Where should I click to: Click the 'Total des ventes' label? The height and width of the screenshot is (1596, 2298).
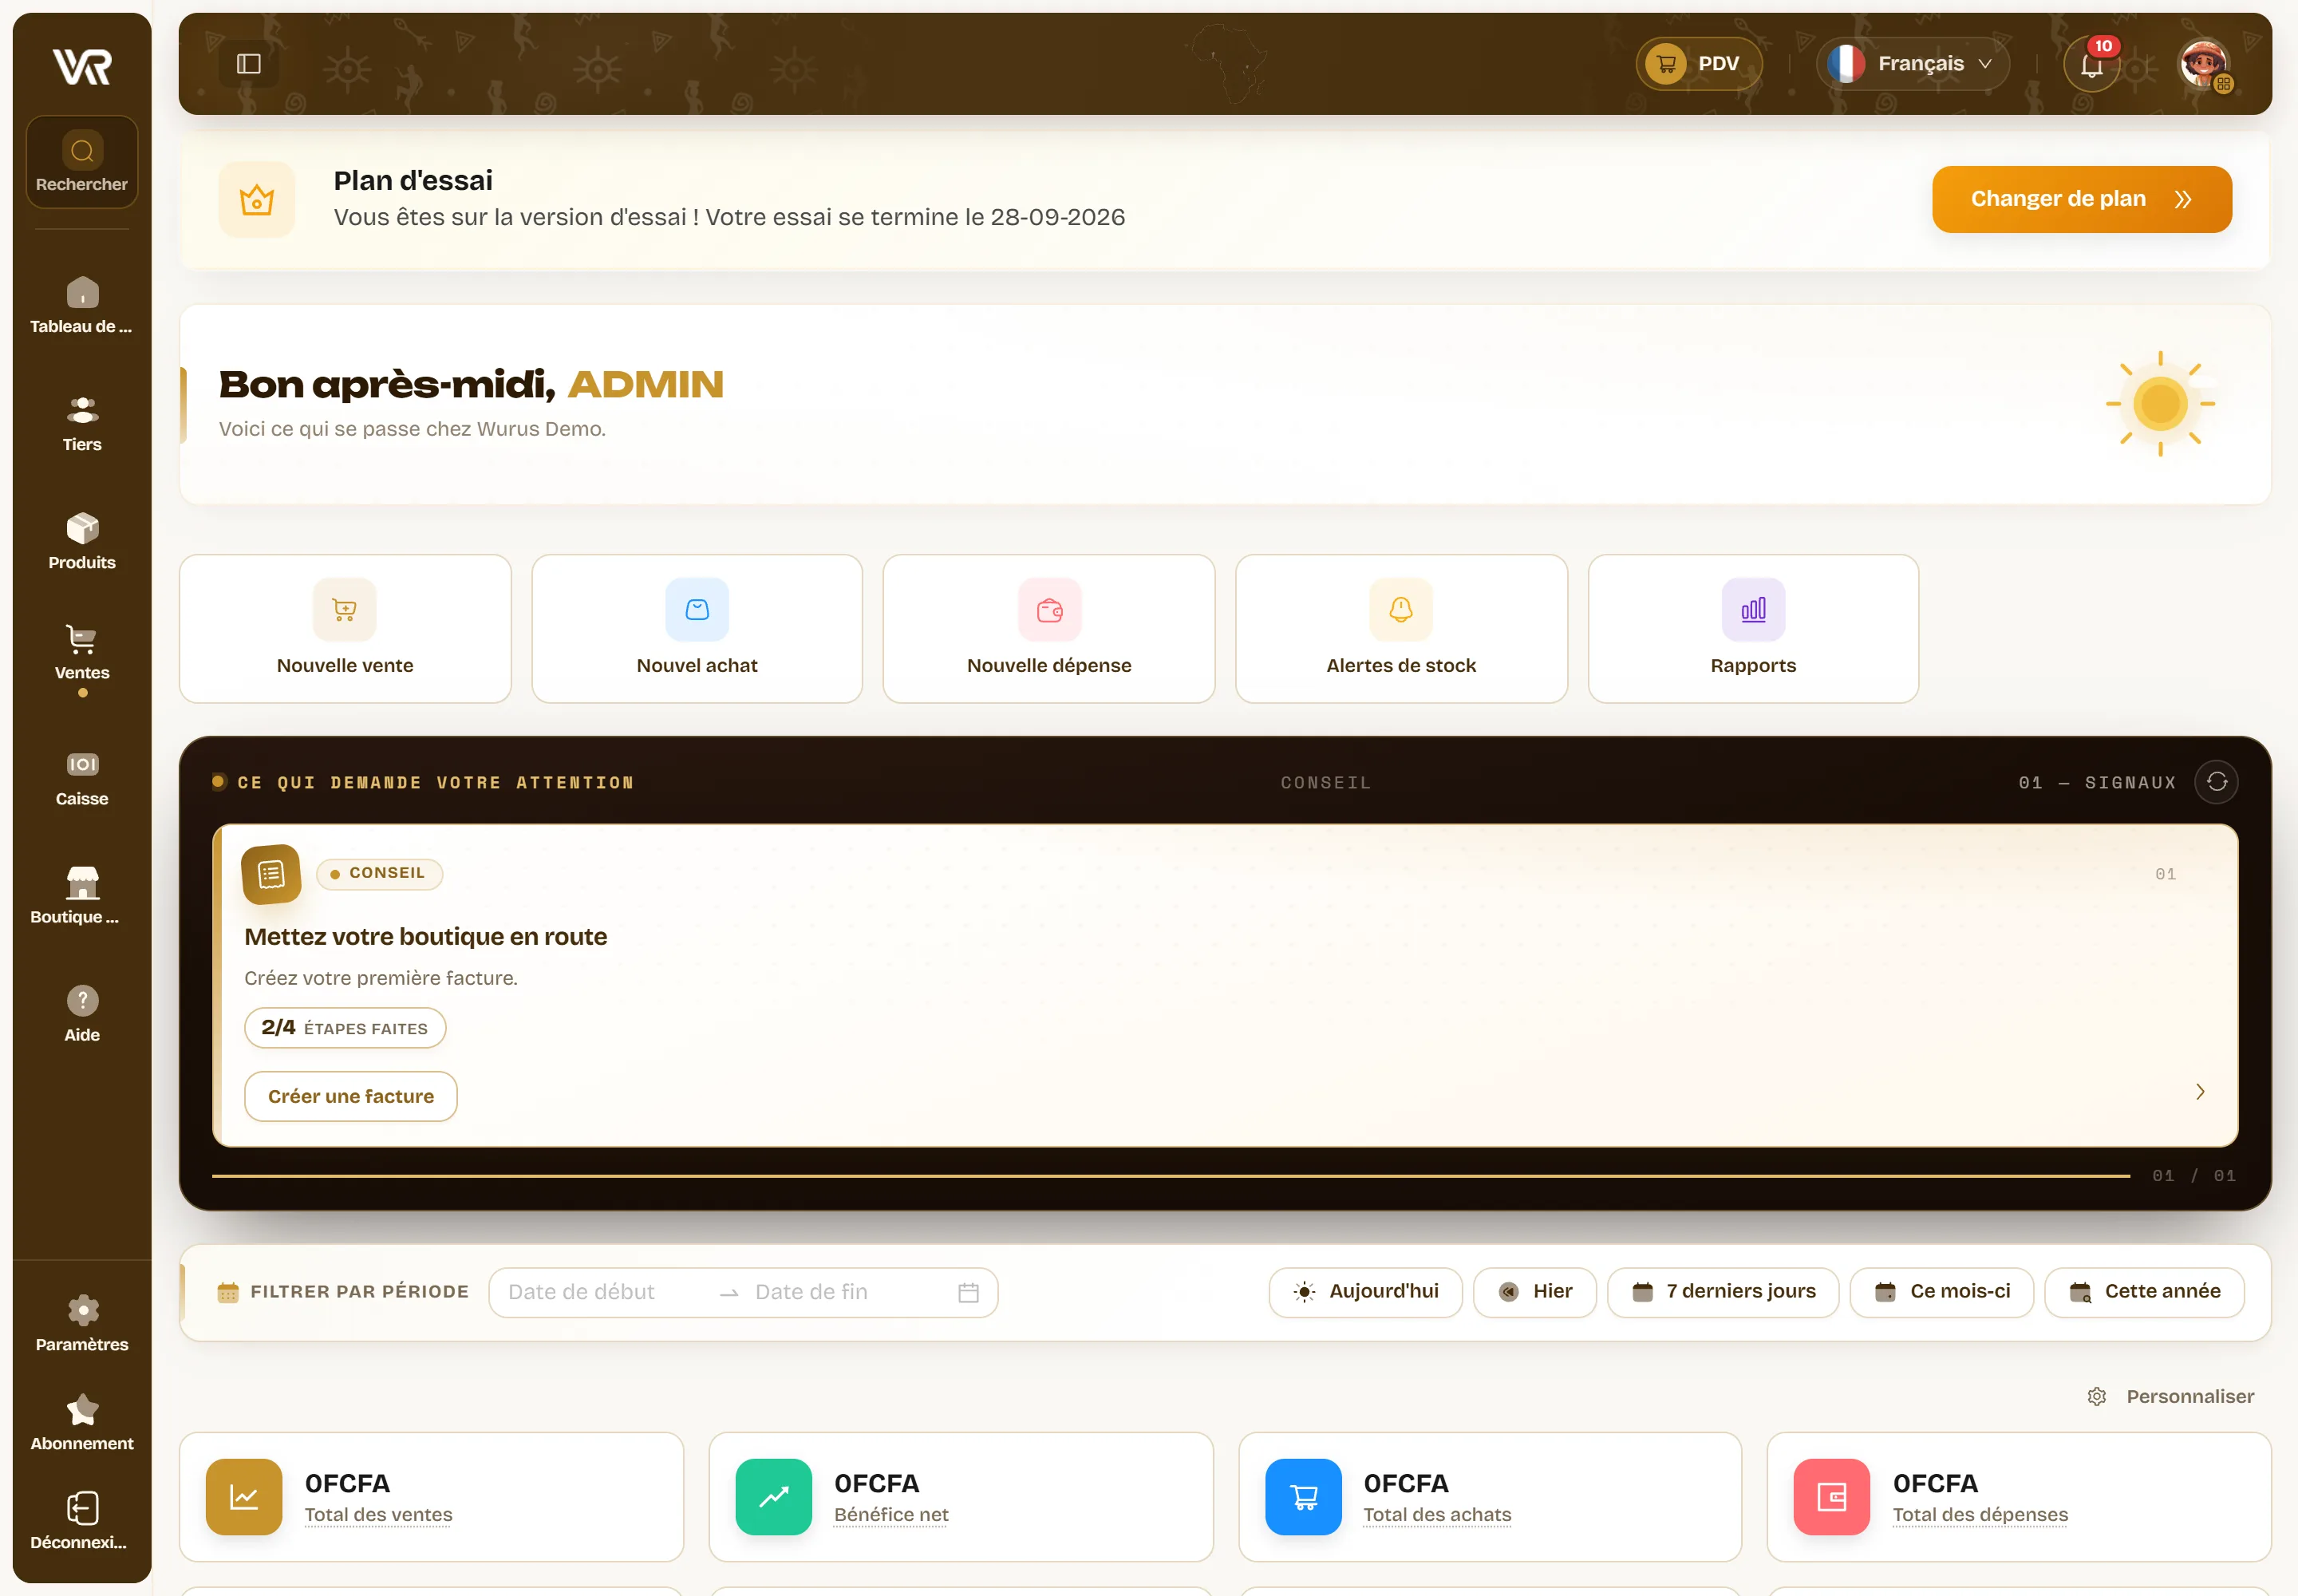coord(378,1515)
